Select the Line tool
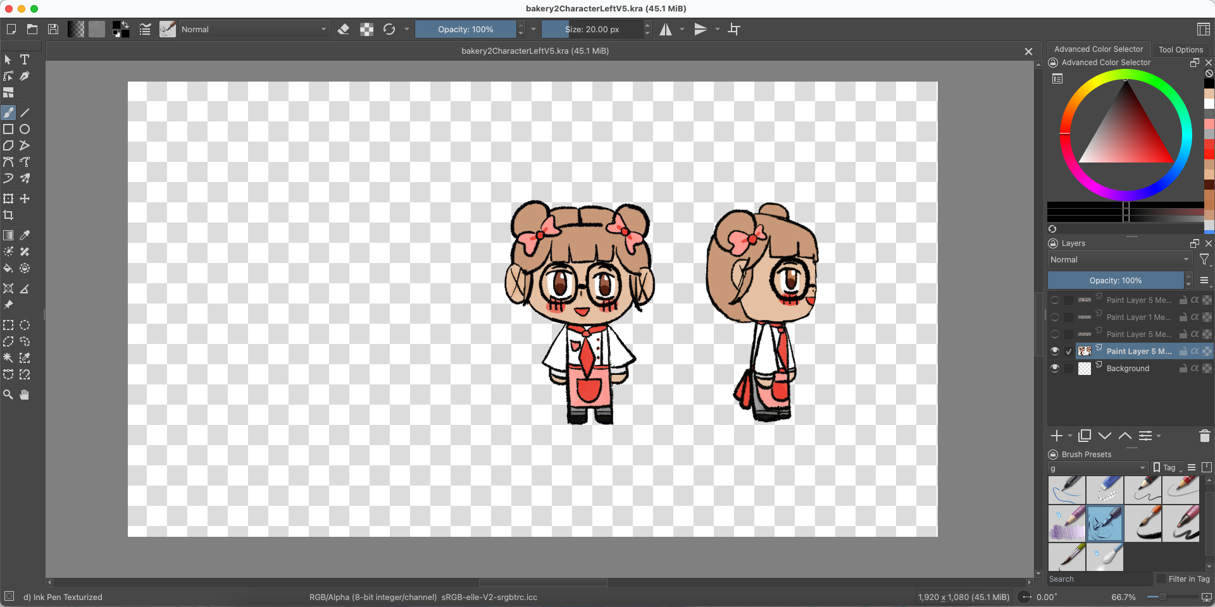The height and width of the screenshot is (607, 1215). 25,113
